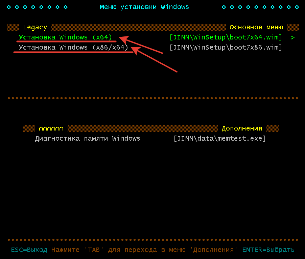This screenshot has height=259, width=305.
Task: Click the Дополнения section header
Action: (x=242, y=128)
